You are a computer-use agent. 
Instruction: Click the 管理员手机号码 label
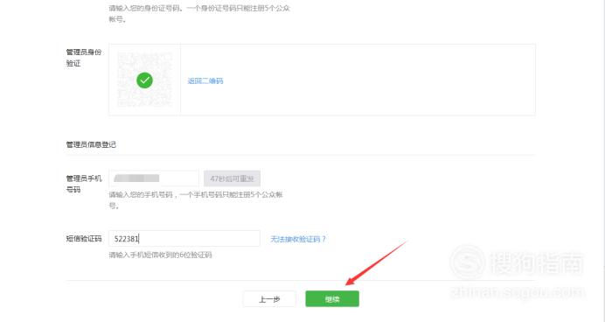(84, 184)
